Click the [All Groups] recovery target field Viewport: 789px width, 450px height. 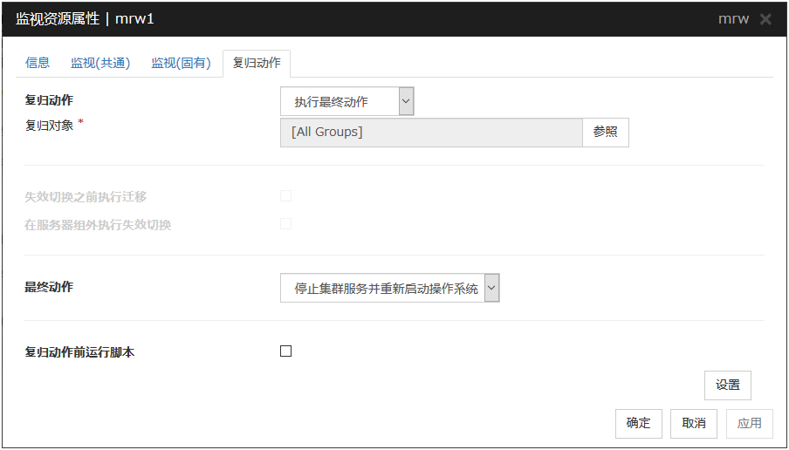coord(431,133)
